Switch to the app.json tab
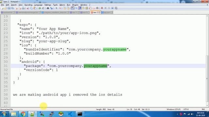The image size is (209, 117). [x=107, y=12]
